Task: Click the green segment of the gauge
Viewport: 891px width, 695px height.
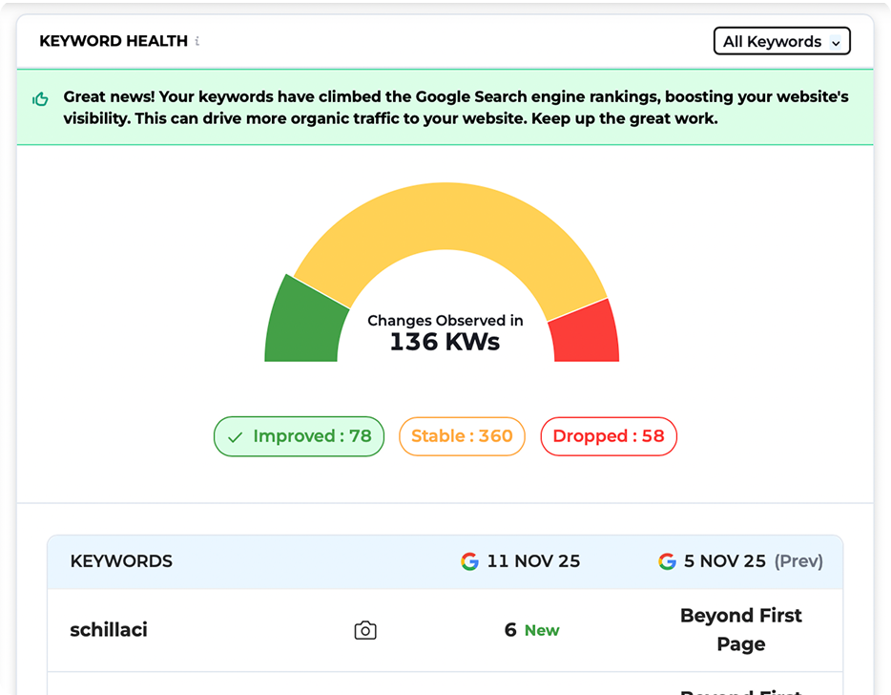Action: tap(303, 325)
